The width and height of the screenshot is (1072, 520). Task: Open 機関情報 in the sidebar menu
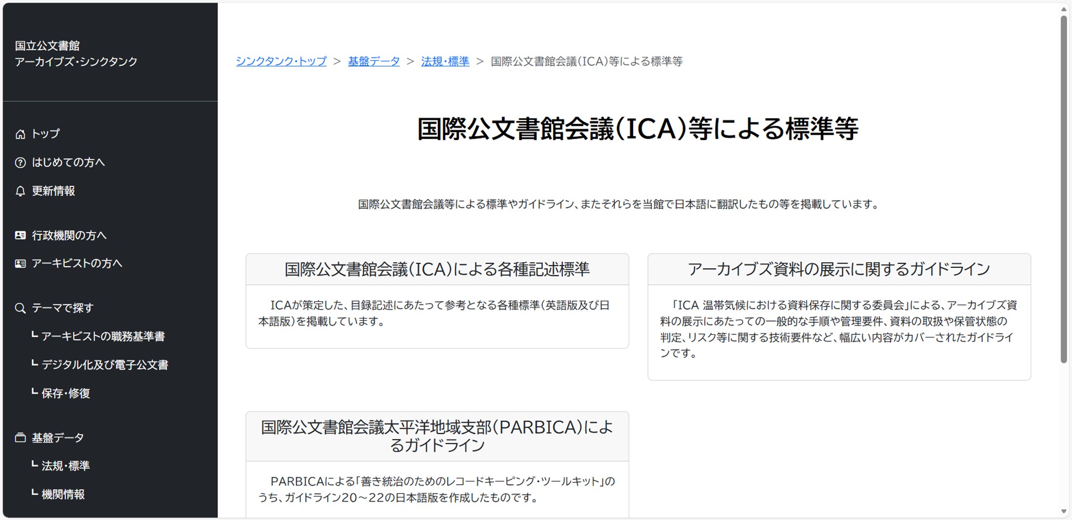[63, 495]
